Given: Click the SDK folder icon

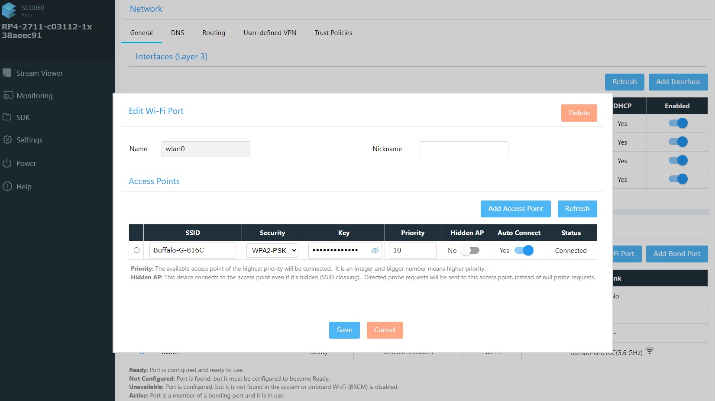Looking at the screenshot, I should (x=7, y=117).
